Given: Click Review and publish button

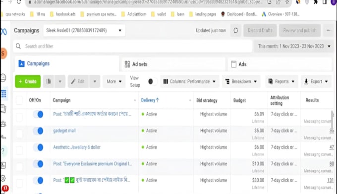Looking at the screenshot, I should click(300, 31).
